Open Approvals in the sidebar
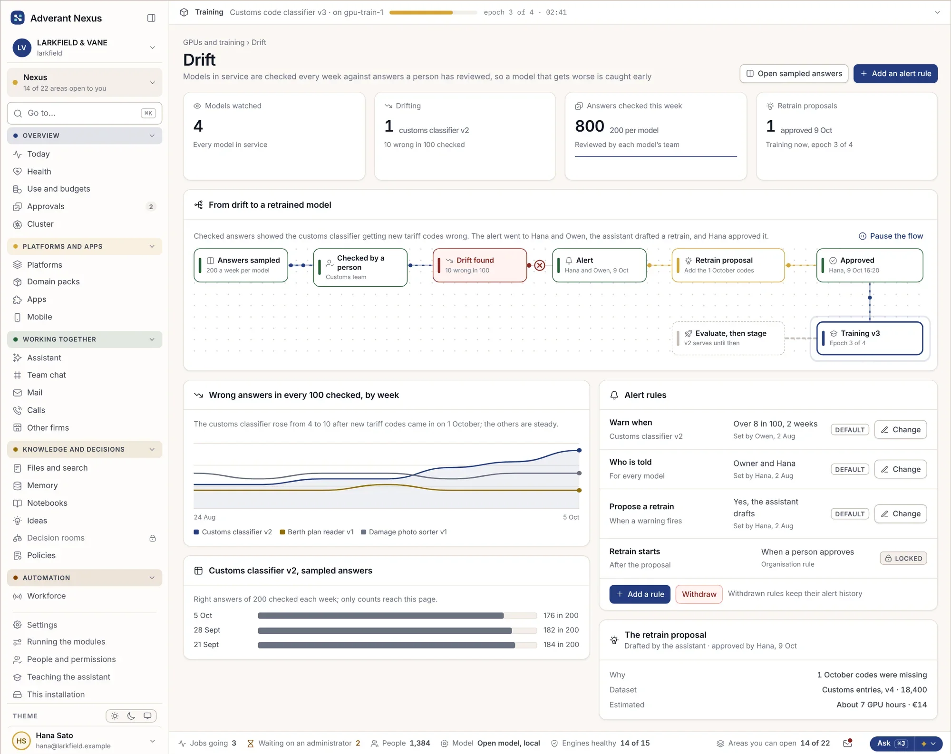The image size is (951, 754). click(x=85, y=206)
